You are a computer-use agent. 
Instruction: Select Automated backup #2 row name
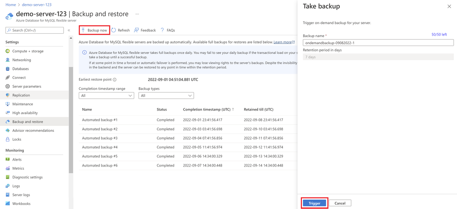[100, 129]
